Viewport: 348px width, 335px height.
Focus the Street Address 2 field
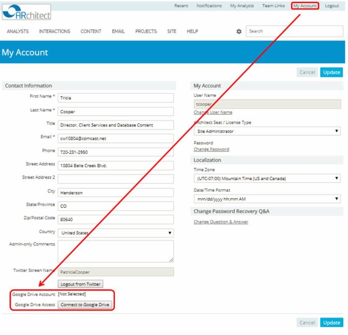[116, 179]
